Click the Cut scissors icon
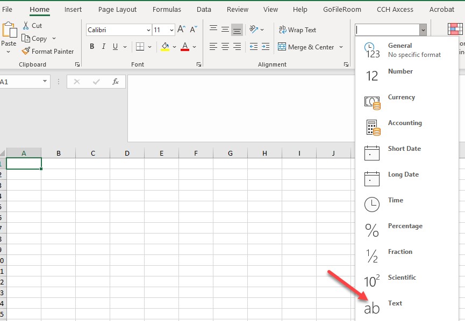The height and width of the screenshot is (321, 465). tap(26, 26)
